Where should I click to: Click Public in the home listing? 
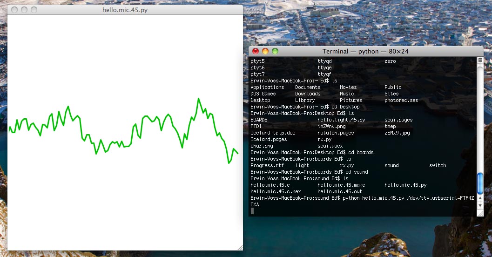[x=393, y=87]
